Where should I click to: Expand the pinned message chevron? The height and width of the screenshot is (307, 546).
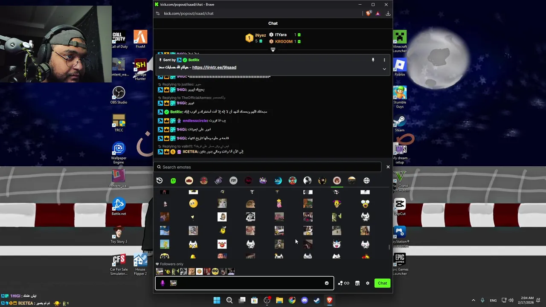point(384,69)
